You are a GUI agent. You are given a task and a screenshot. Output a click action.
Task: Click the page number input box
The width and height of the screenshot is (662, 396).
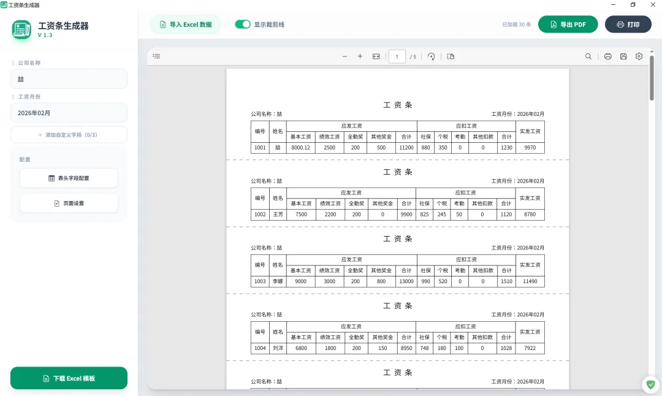(397, 56)
